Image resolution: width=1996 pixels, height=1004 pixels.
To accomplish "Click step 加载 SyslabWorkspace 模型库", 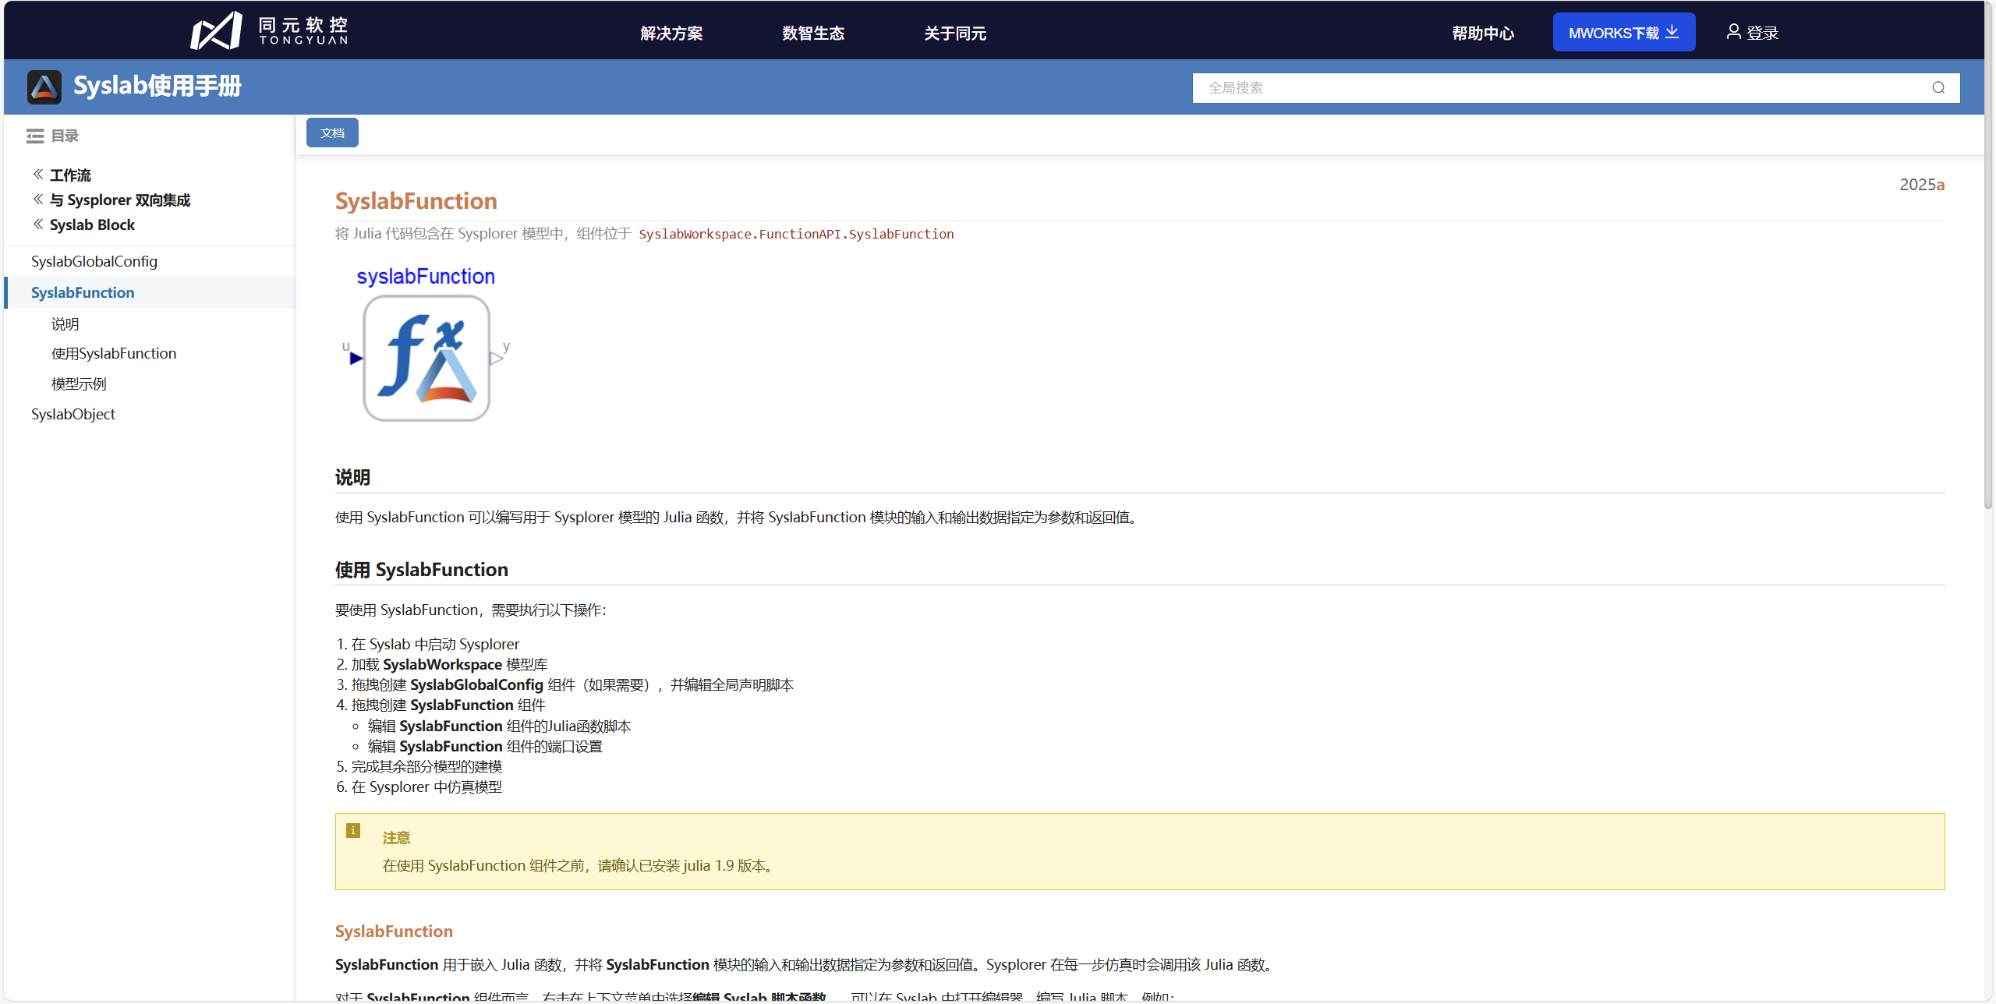I will (450, 665).
